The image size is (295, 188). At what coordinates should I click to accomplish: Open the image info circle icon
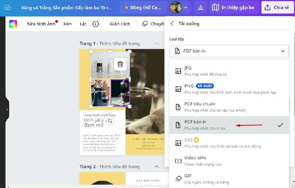[x=96, y=24]
